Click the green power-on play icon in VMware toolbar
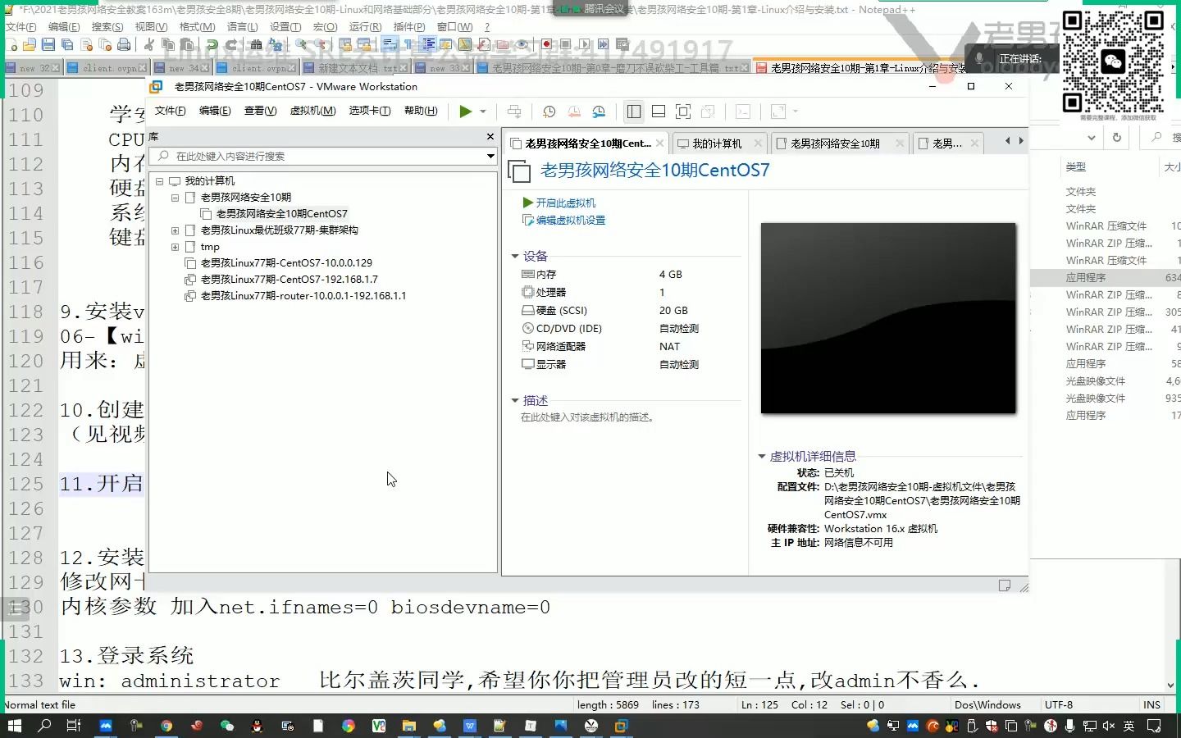Image resolution: width=1181 pixels, height=738 pixels. (x=465, y=112)
